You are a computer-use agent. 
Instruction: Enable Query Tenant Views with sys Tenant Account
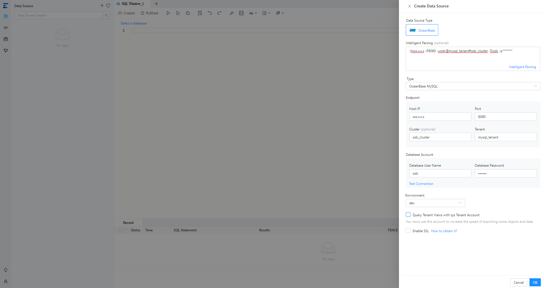[408, 215]
